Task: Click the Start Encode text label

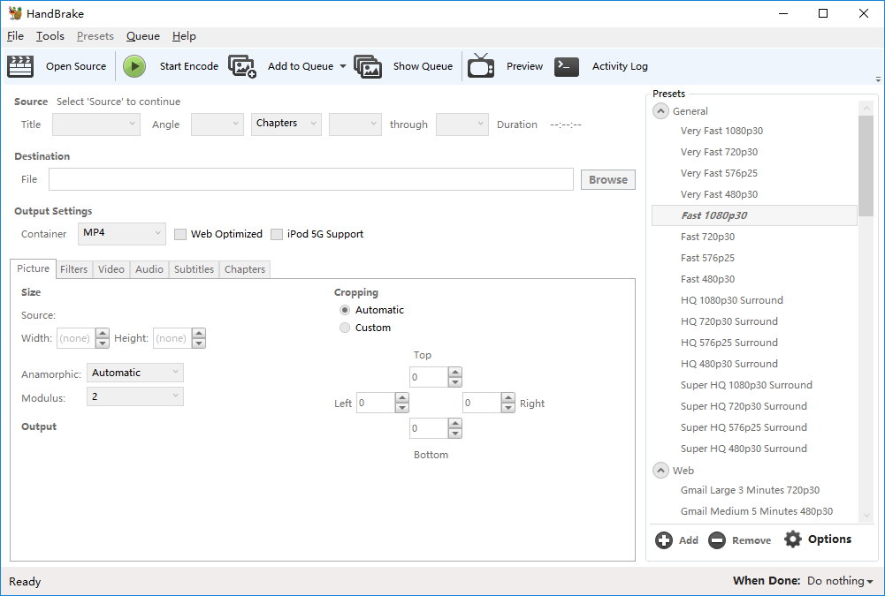Action: [188, 66]
